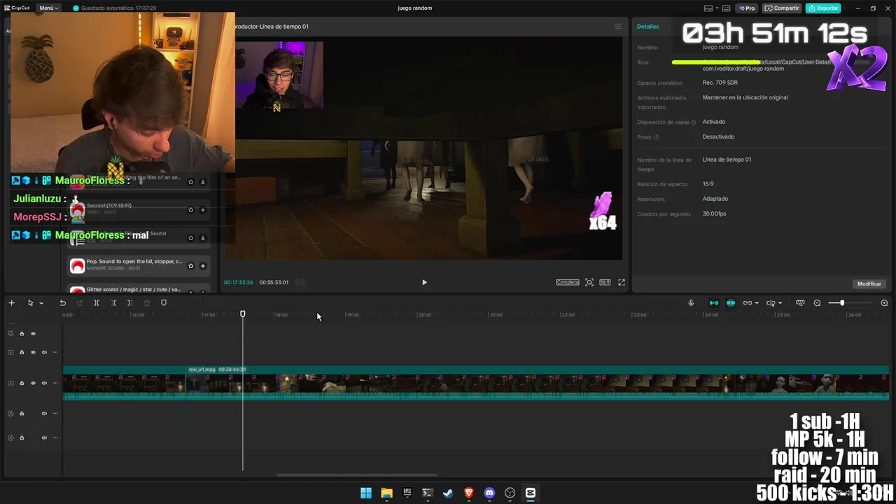896x504 pixels.
Task: Hide the second video track
Action: click(33, 352)
